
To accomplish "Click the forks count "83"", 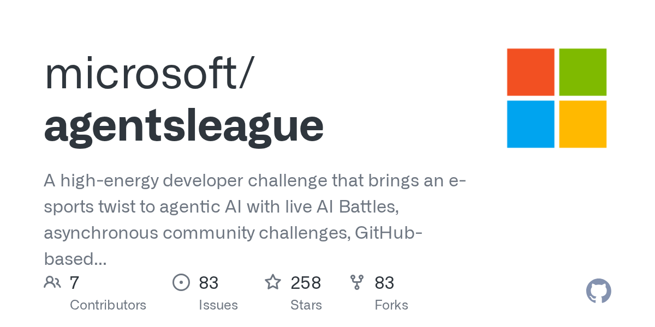I will tap(384, 283).
